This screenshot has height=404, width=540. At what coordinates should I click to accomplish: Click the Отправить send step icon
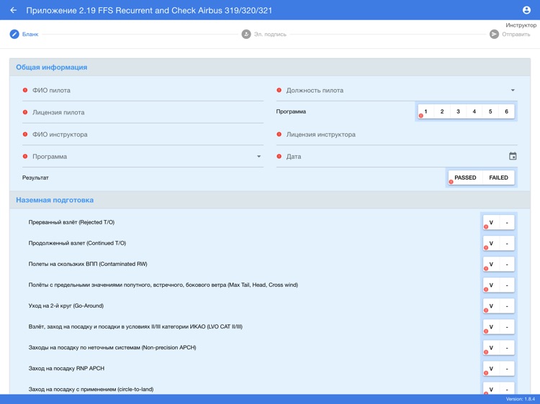[x=494, y=35]
